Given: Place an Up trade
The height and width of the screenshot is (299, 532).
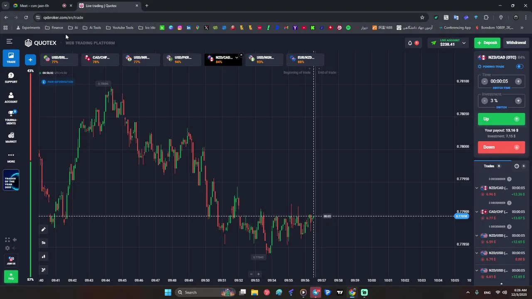Looking at the screenshot, I should [x=501, y=119].
